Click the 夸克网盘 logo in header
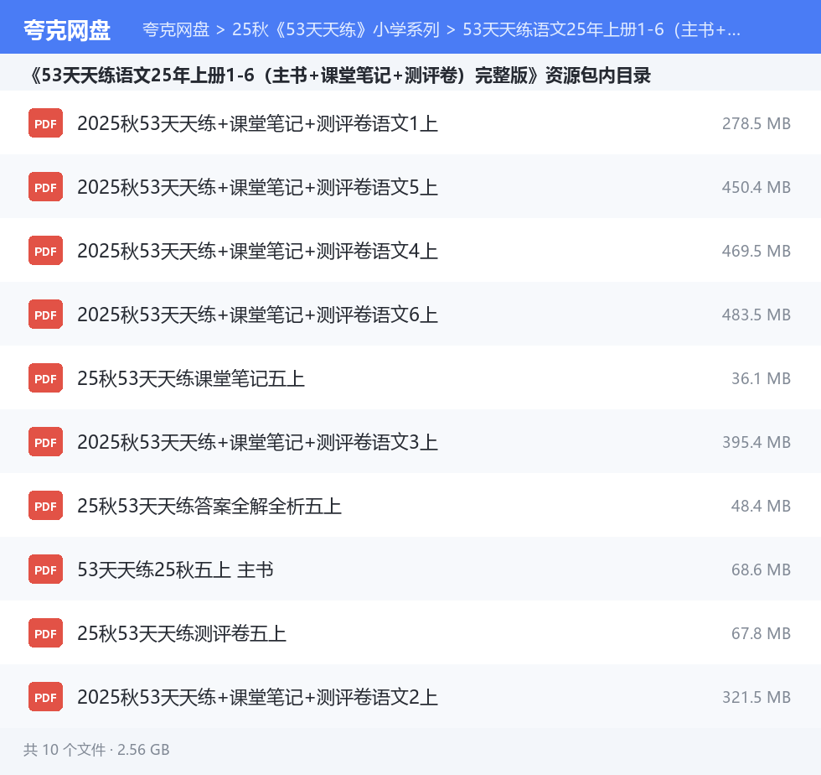The image size is (821, 775). pyautogui.click(x=67, y=30)
